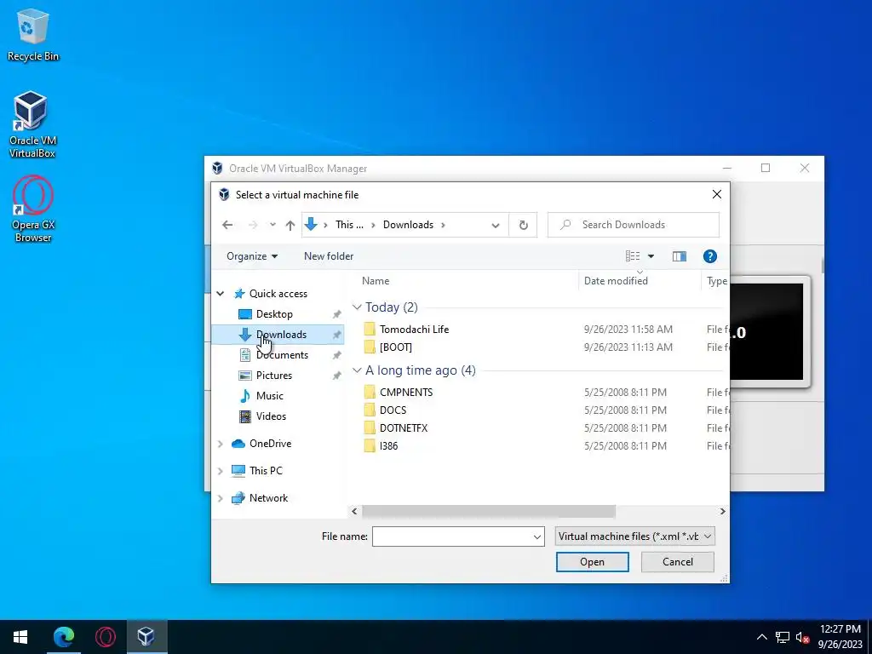Click the File name text field

[452, 536]
